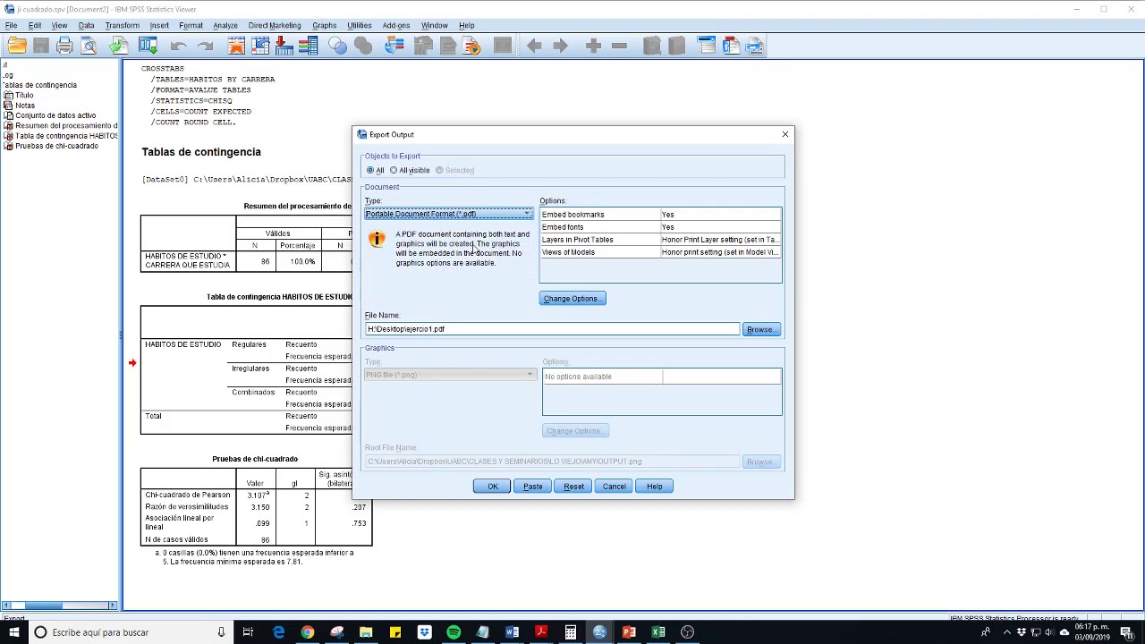Click the Redo arrow in toolbar
The width and height of the screenshot is (1145, 644).
[205, 46]
